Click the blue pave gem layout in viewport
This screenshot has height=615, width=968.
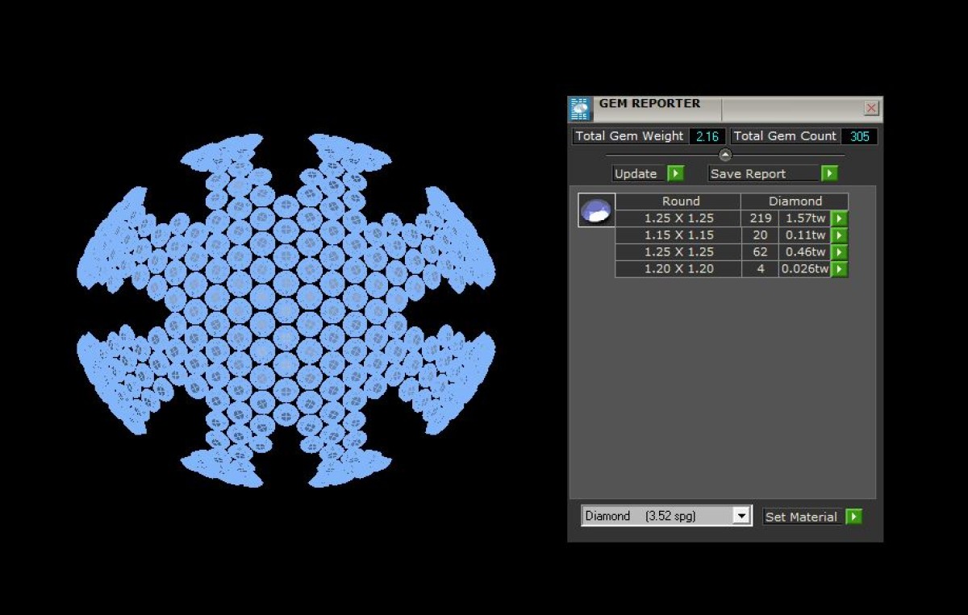(286, 310)
